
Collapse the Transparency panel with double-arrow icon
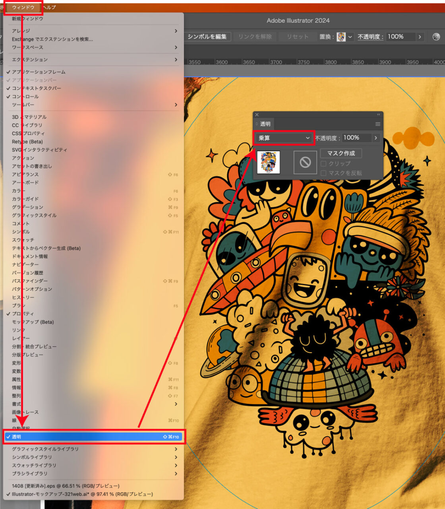point(378,115)
